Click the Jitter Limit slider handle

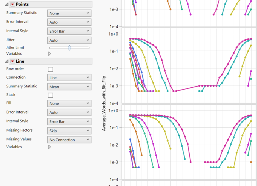click(69, 48)
